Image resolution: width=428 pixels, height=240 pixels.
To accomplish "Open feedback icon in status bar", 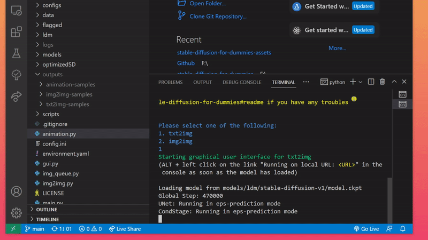I will [389, 229].
